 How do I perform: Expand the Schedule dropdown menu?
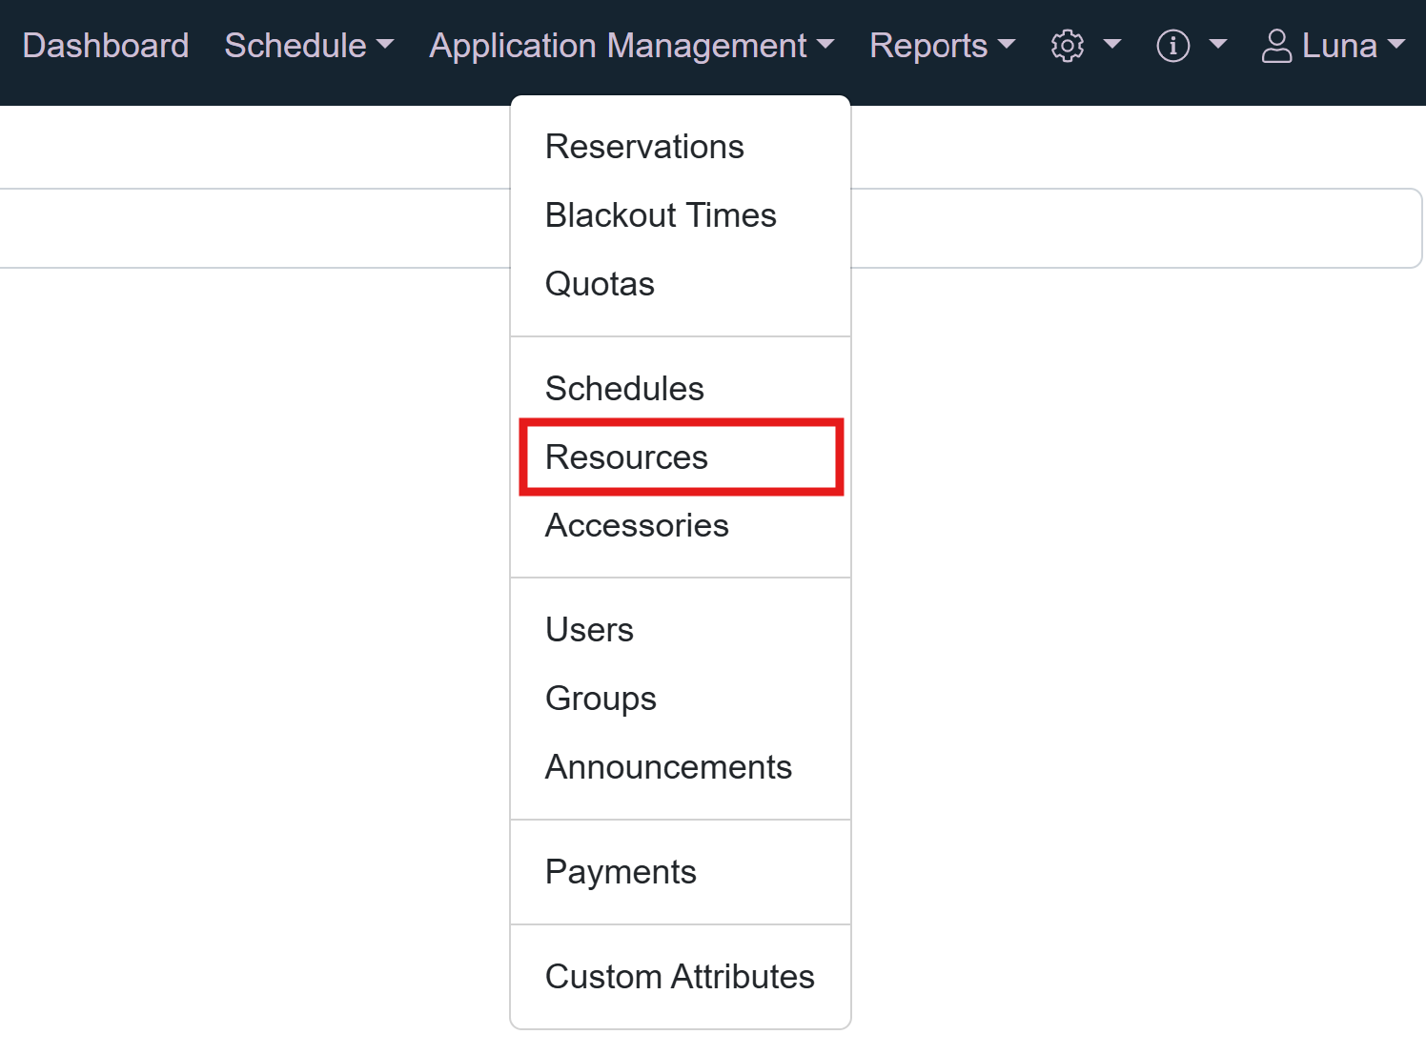(308, 46)
